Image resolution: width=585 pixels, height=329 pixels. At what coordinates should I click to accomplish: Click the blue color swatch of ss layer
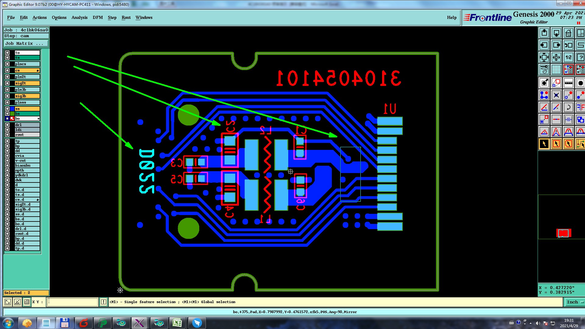click(12, 109)
